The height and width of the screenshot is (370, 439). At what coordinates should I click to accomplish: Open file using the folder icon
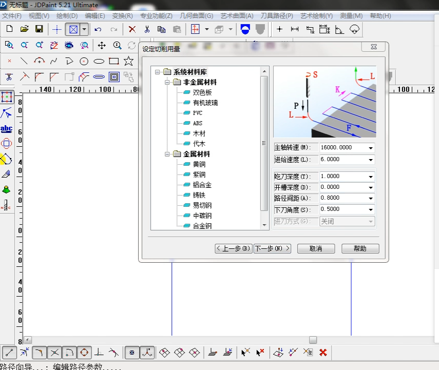(24, 29)
